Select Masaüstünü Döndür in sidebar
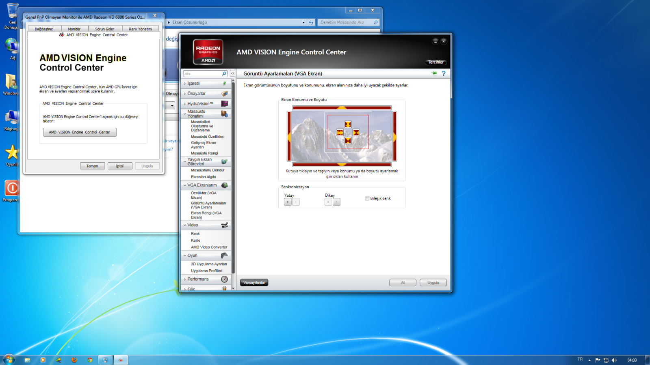 [x=208, y=170]
